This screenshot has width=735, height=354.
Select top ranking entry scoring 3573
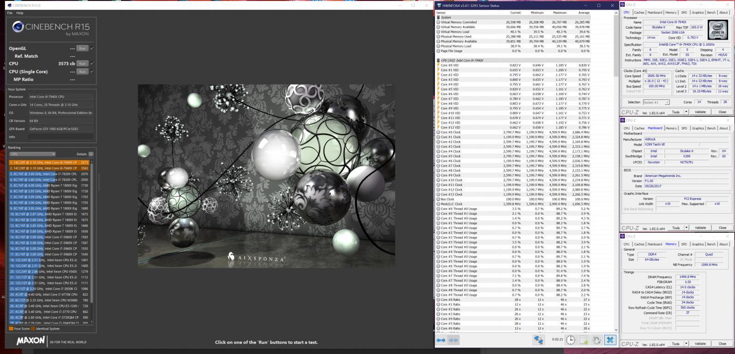click(49, 162)
